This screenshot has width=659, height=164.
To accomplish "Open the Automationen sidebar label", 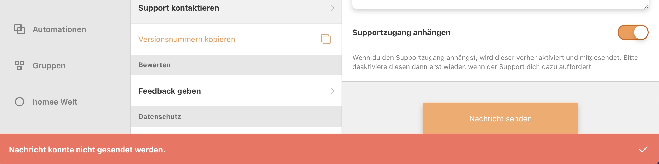I will click(59, 29).
